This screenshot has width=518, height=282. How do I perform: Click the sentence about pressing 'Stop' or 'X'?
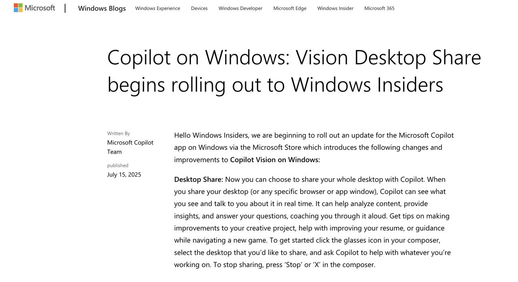coord(294,265)
